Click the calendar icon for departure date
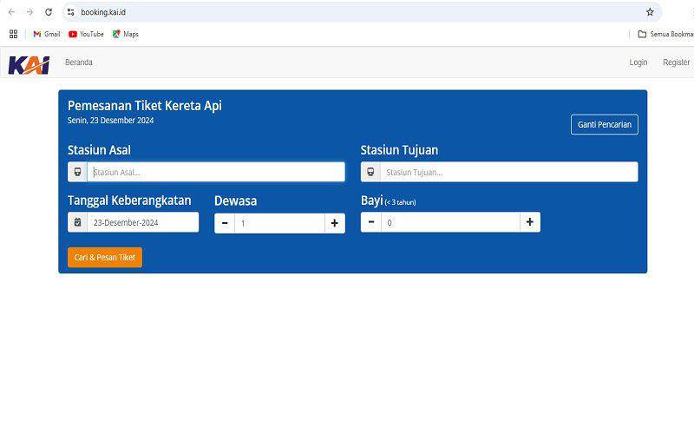This screenshot has height=434, width=694. coord(77,222)
